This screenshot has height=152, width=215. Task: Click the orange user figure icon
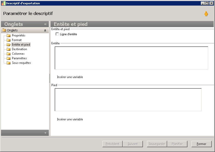tap(206, 14)
